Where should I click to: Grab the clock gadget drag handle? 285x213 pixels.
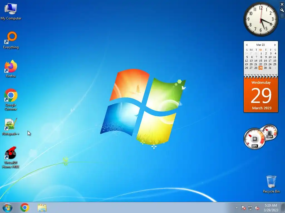[282, 16]
